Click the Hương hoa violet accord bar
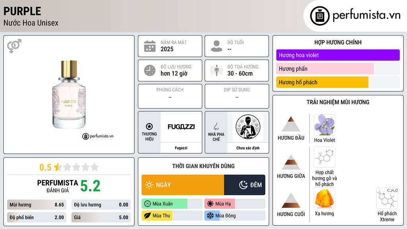The height and width of the screenshot is (229, 407). coord(338,55)
